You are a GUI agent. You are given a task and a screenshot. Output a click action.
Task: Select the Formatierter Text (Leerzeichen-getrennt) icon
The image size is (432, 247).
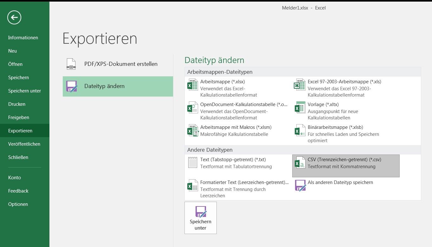click(x=193, y=186)
